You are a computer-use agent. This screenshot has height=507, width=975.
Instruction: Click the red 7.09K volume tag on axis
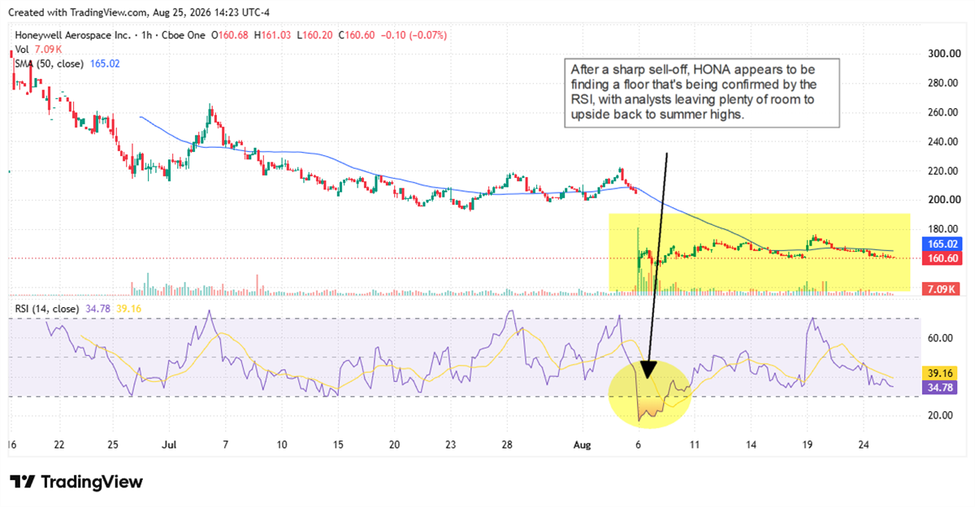pyautogui.click(x=939, y=289)
